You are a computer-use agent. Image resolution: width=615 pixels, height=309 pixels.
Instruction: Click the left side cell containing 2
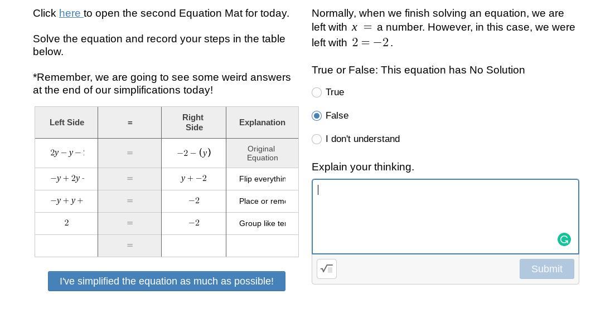tap(66, 223)
